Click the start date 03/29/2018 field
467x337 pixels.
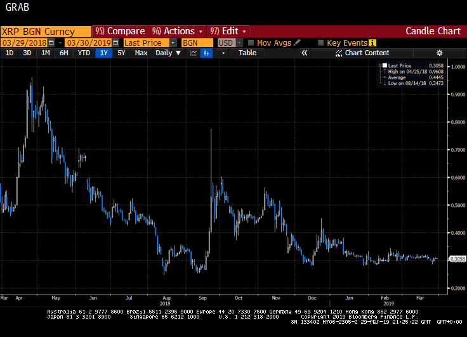[x=24, y=43]
